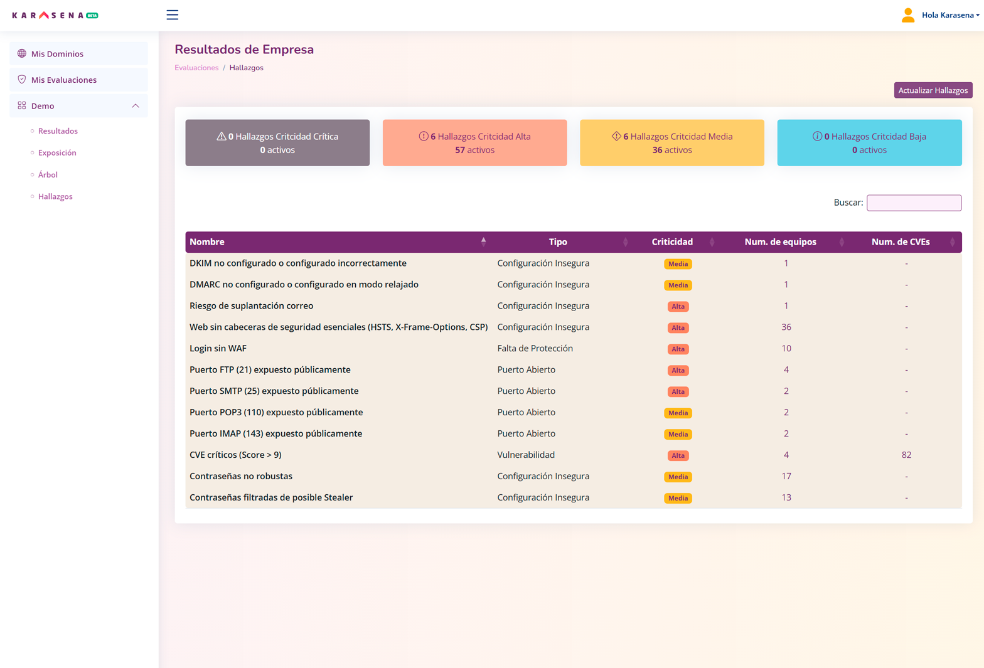Go to Árbol submenu item
The height and width of the screenshot is (668, 984).
click(x=48, y=175)
